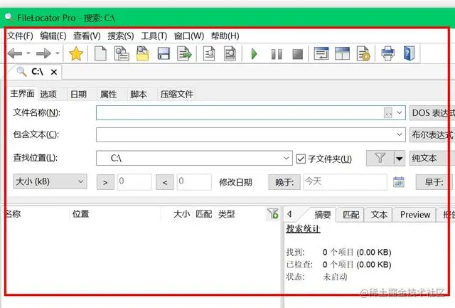The image size is (455, 308).
Task: Expand the 包含文本 history dropdown arrow
Action: click(400, 134)
